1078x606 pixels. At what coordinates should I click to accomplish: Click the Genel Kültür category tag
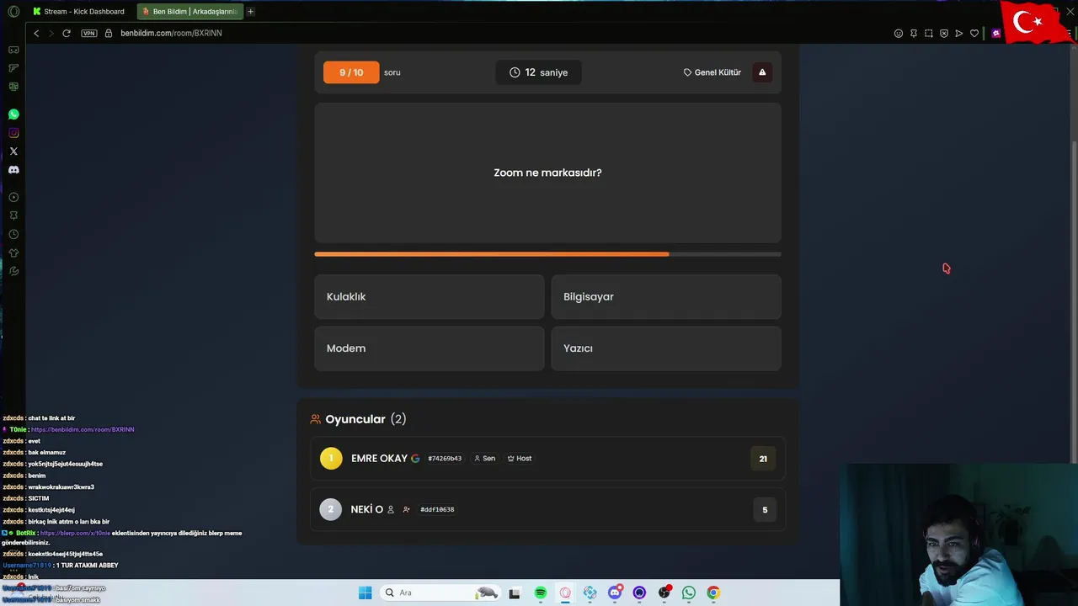coord(712,72)
